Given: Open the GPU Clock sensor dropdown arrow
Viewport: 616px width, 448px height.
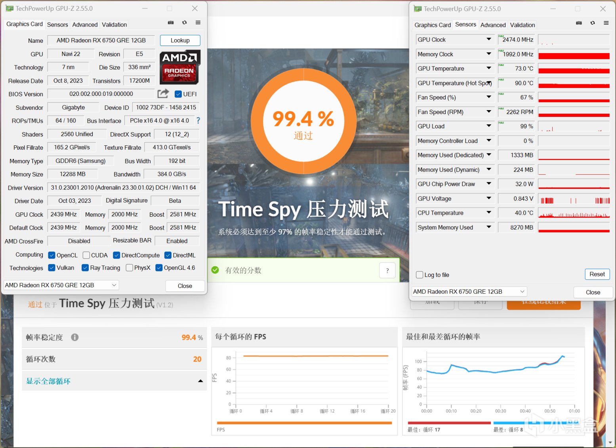Looking at the screenshot, I should (x=489, y=39).
